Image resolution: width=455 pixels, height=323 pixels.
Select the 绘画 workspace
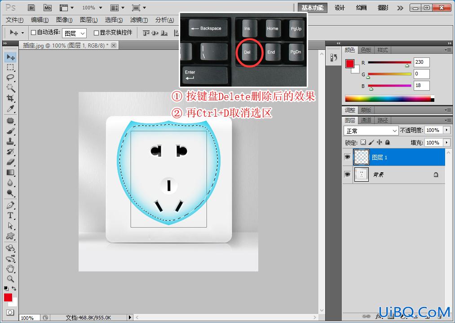click(361, 8)
